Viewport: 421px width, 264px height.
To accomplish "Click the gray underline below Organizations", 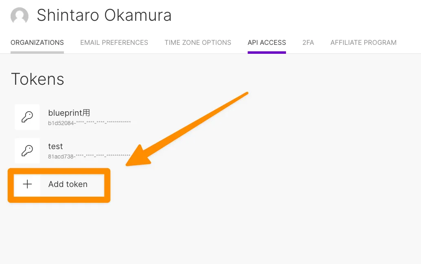I will pos(37,52).
